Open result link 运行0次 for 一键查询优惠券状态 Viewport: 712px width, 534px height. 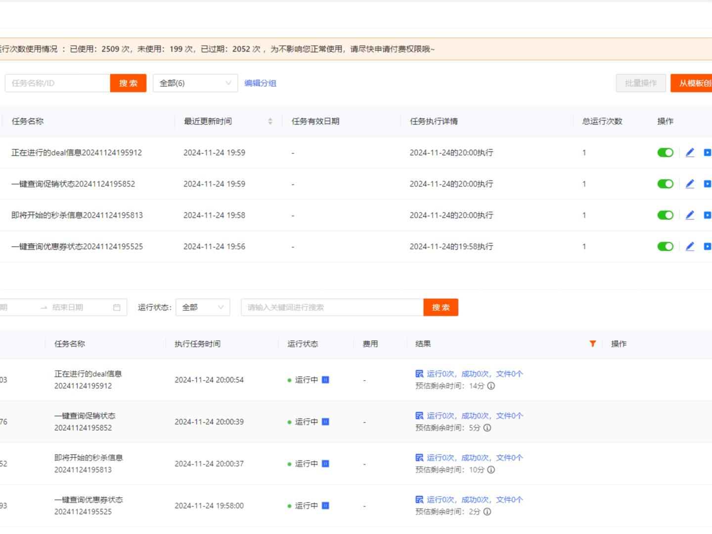[x=441, y=500]
